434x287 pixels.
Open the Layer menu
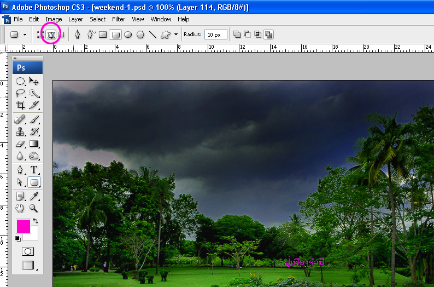pyautogui.click(x=75, y=19)
